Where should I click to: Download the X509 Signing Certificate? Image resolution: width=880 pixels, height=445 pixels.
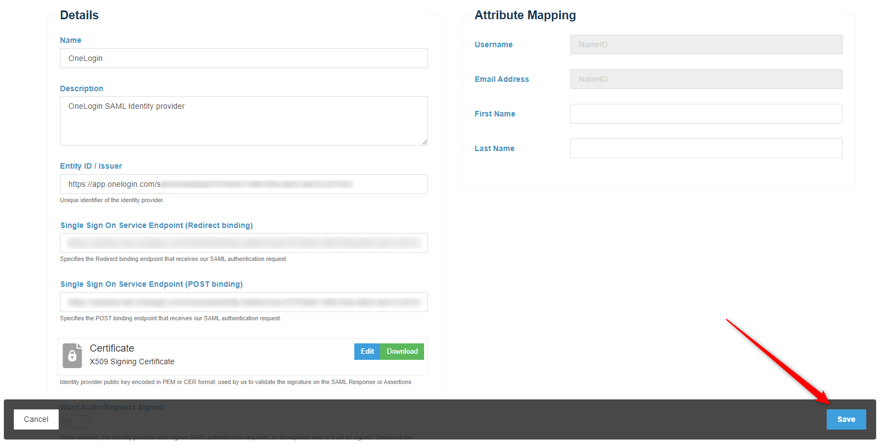[x=402, y=352]
